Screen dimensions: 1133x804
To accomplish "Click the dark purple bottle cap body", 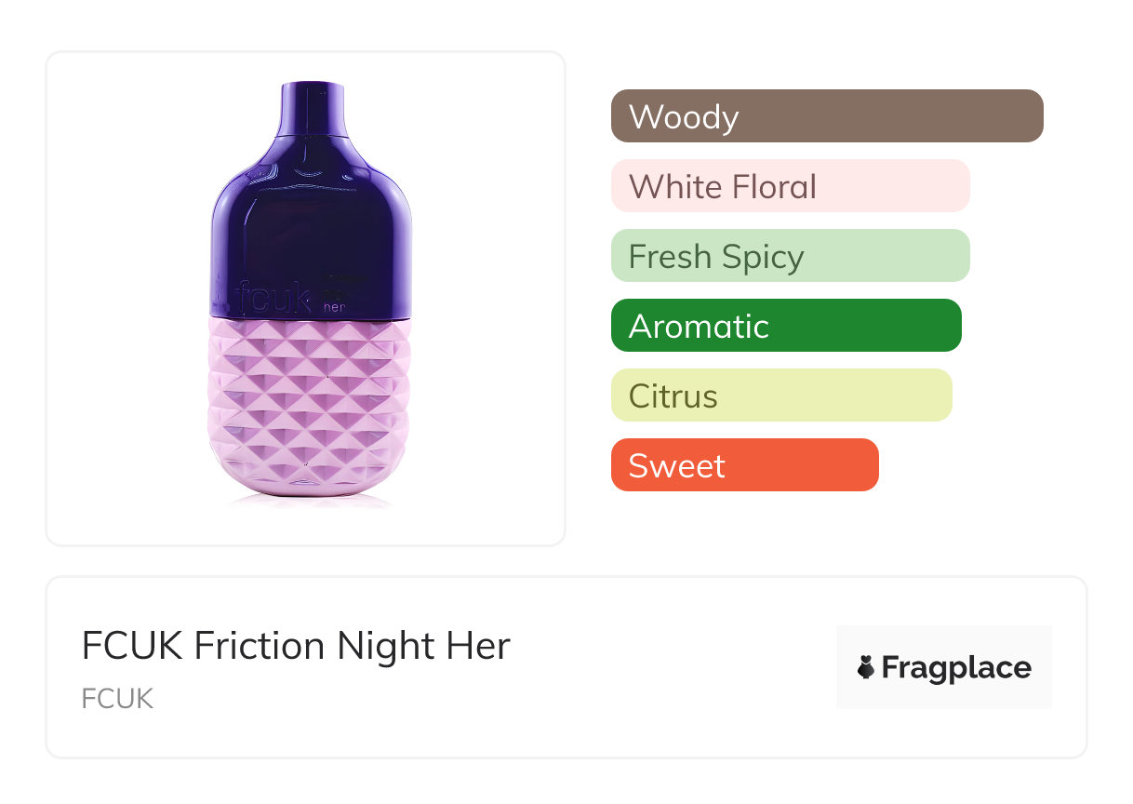I will point(313,214).
